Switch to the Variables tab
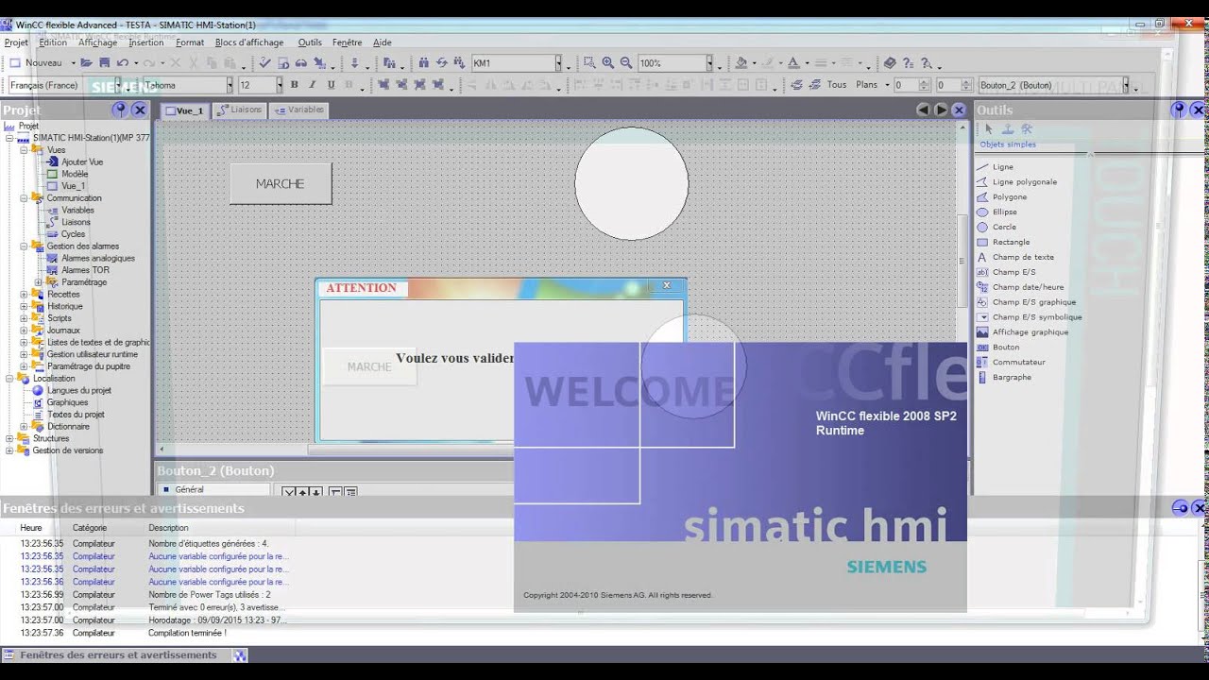The width and height of the screenshot is (1209, 680). click(x=299, y=110)
